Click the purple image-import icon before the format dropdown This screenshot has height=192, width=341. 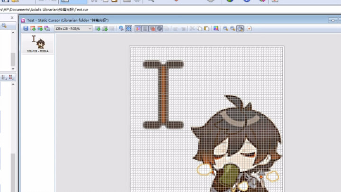47,28
